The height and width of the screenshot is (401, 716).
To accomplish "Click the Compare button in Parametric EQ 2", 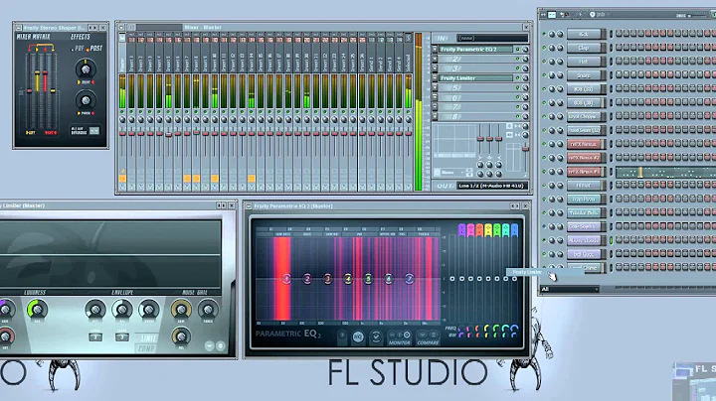I will pos(428,337).
